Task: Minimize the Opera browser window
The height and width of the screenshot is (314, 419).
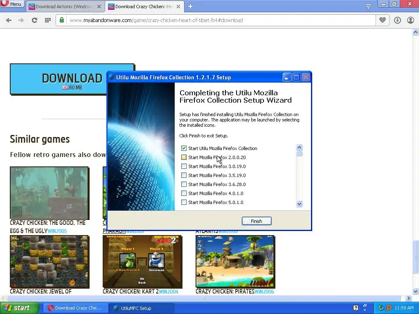Action: [x=383, y=4]
